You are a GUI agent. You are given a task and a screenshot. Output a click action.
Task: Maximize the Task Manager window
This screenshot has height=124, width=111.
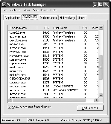point(101,5)
